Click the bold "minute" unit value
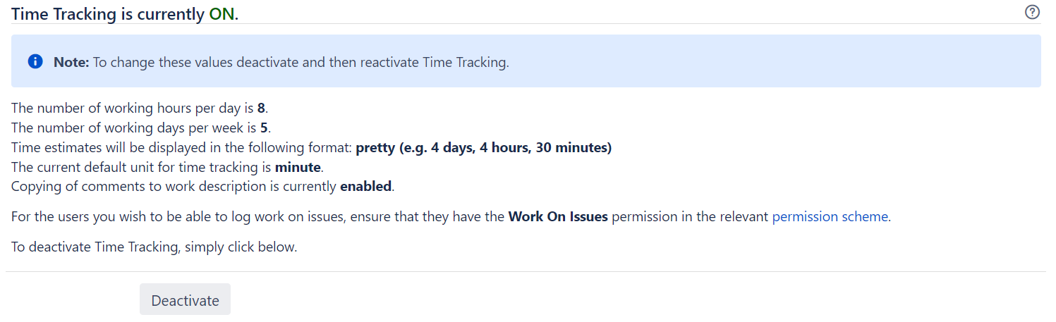 click(299, 168)
